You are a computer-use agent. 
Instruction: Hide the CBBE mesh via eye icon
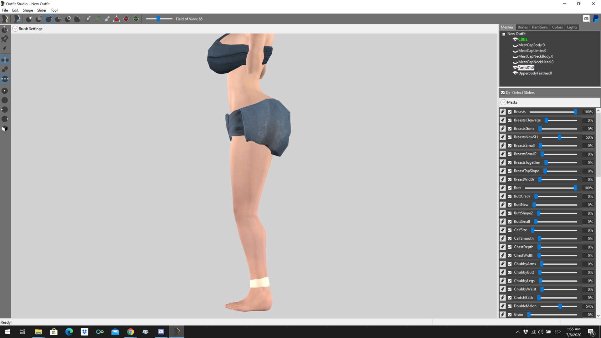click(x=515, y=39)
